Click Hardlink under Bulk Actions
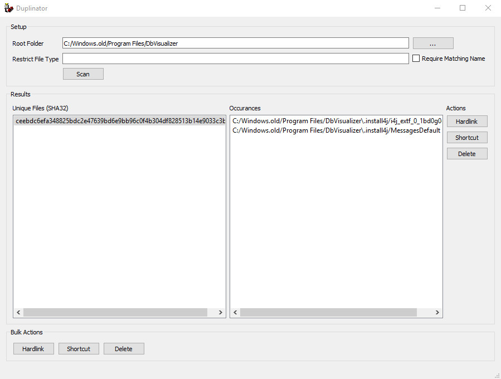This screenshot has height=379, width=501. coord(33,349)
